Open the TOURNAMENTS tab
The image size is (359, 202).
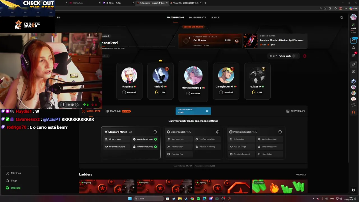pyautogui.click(x=197, y=17)
